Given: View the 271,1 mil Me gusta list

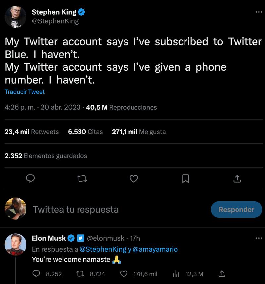Looking at the screenshot, I should (138, 132).
